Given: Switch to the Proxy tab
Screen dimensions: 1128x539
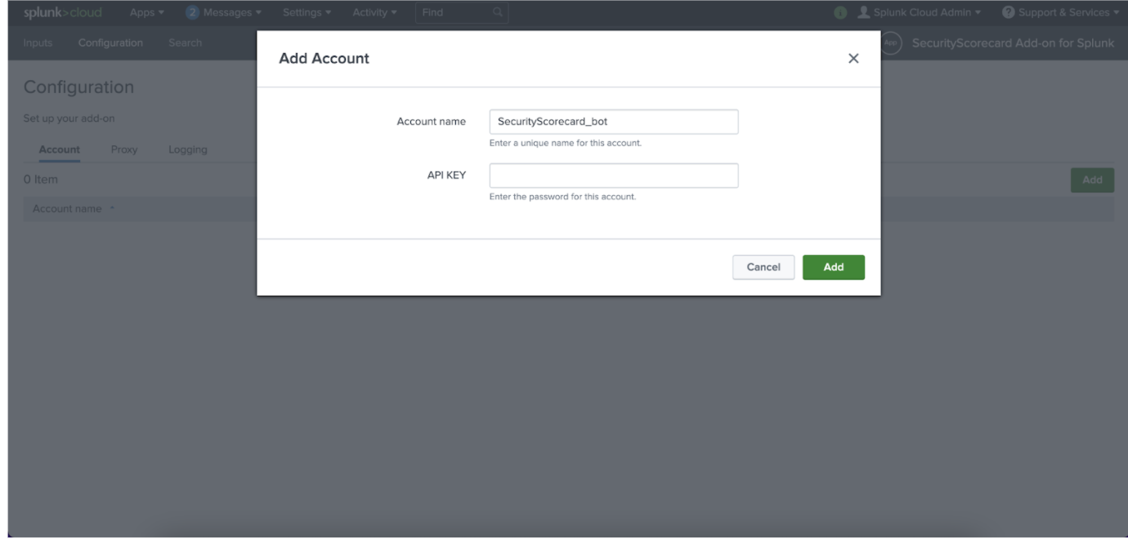Looking at the screenshot, I should click(x=124, y=150).
